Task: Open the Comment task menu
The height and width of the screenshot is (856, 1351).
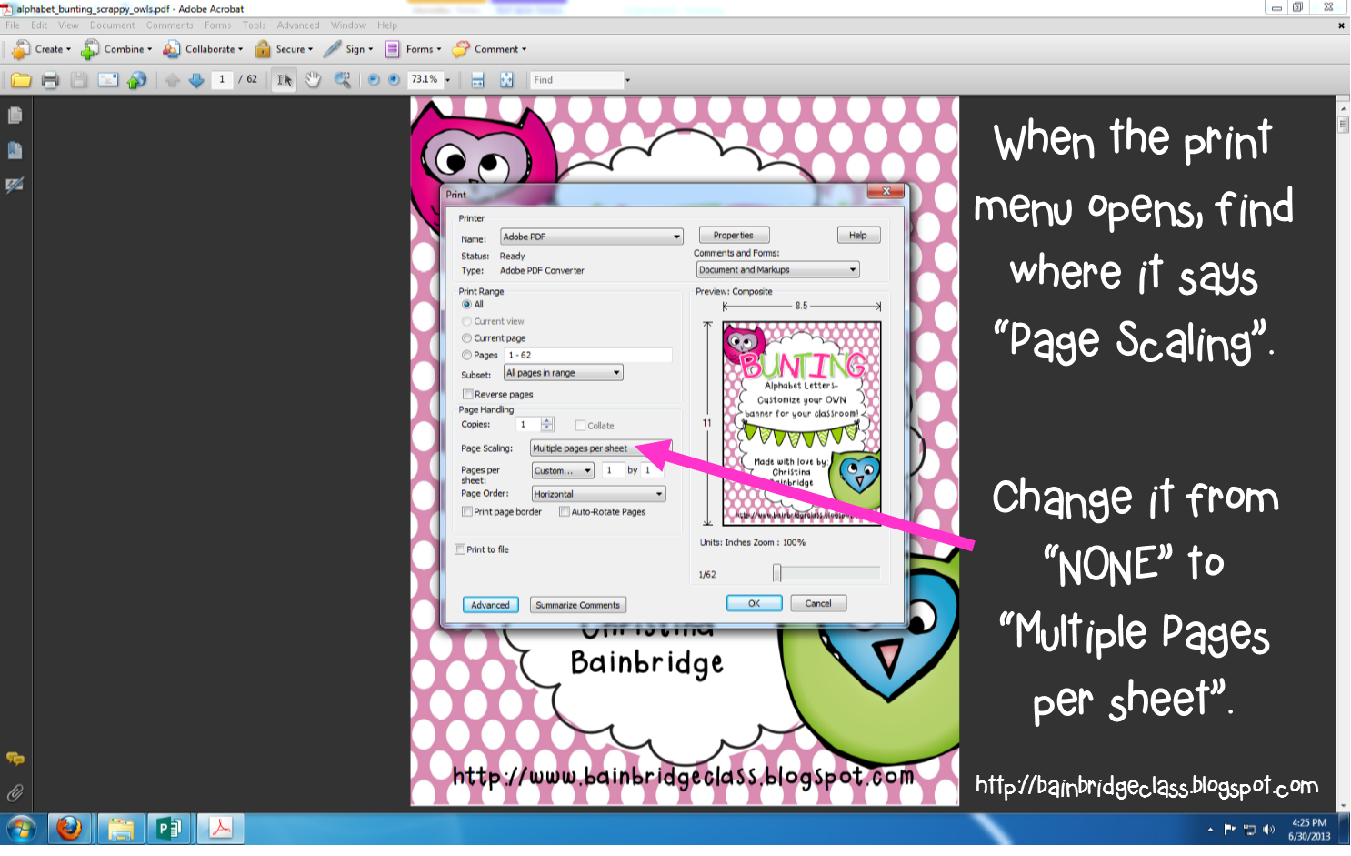Action: point(489,49)
